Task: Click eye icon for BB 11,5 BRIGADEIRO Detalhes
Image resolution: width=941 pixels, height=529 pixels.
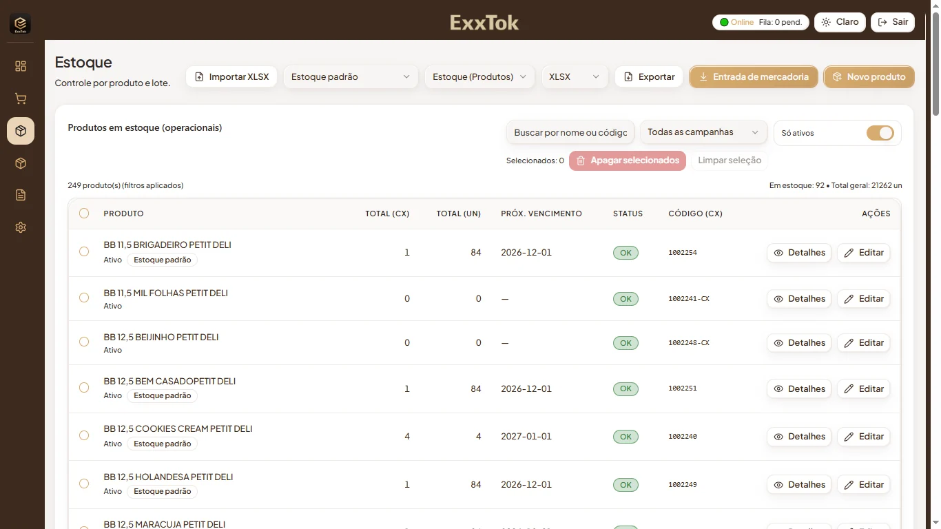Action: point(778,253)
